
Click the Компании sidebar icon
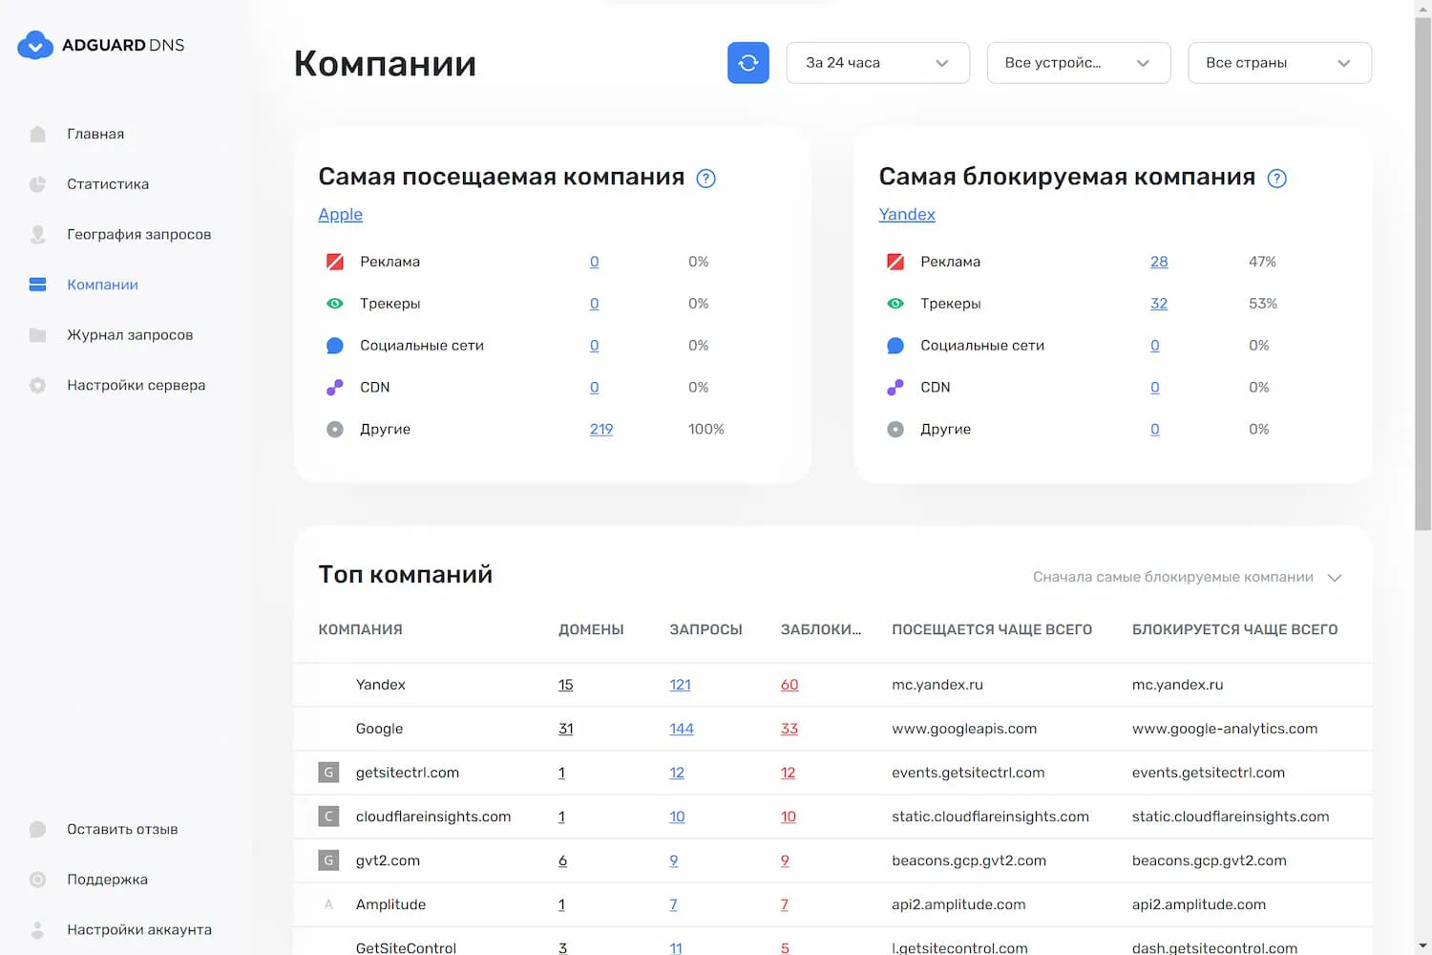point(37,285)
